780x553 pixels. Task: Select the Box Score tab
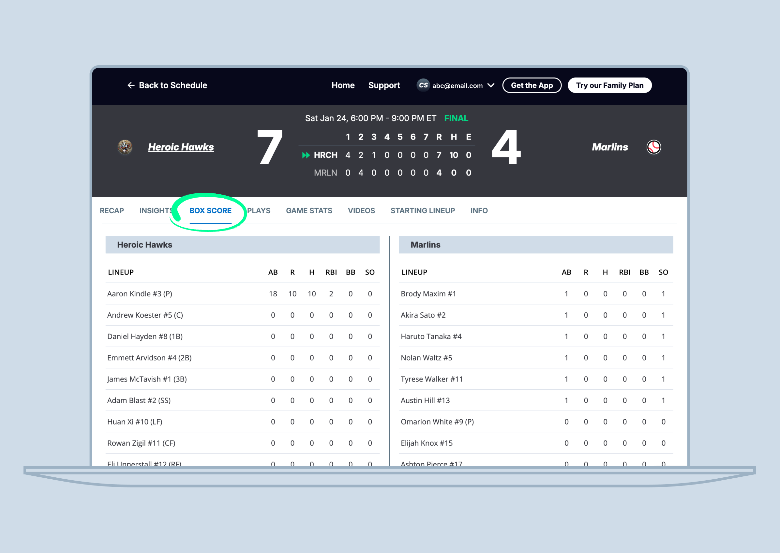[210, 211]
